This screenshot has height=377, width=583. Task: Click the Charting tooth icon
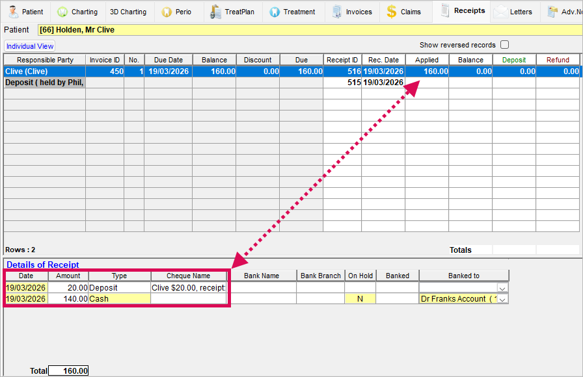(x=62, y=12)
